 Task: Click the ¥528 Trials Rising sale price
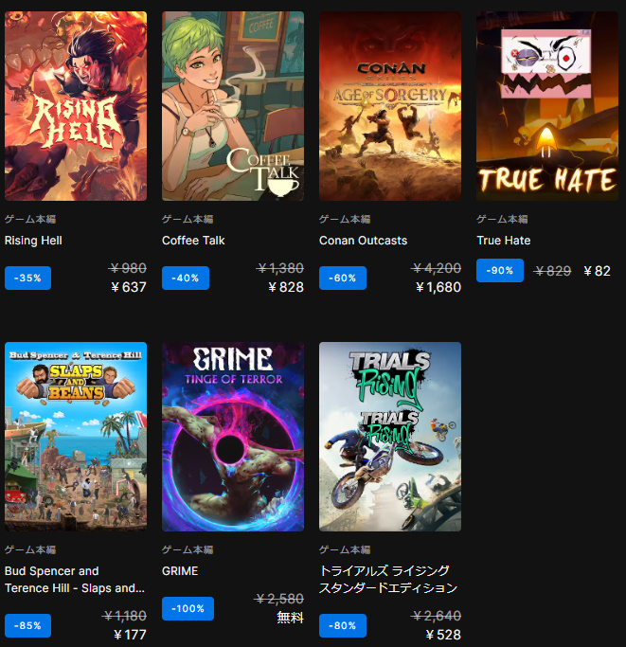click(x=443, y=635)
